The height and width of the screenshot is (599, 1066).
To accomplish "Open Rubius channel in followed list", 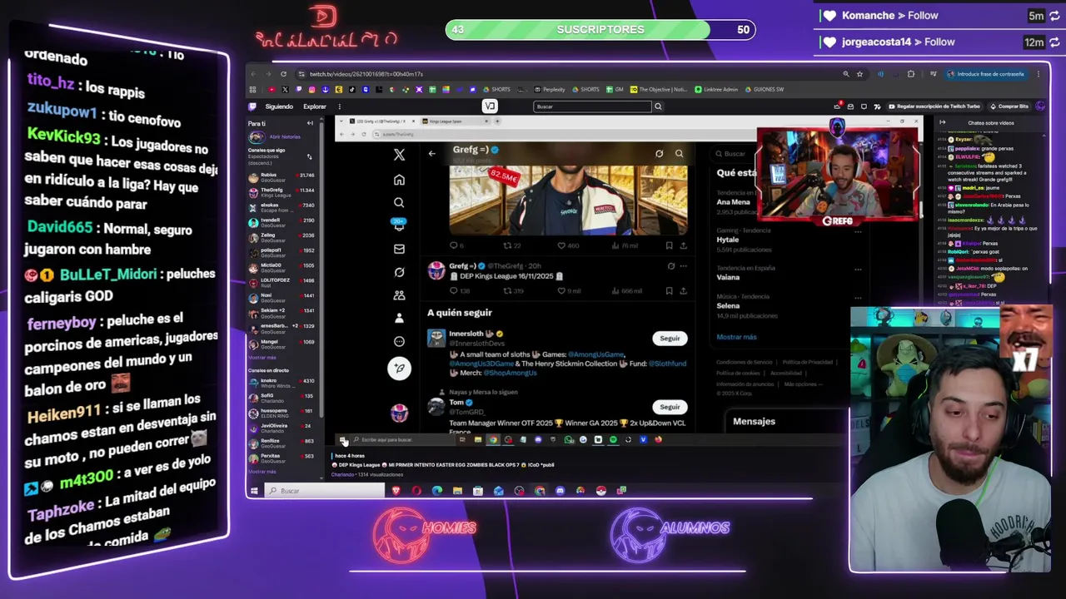I will pos(281,176).
